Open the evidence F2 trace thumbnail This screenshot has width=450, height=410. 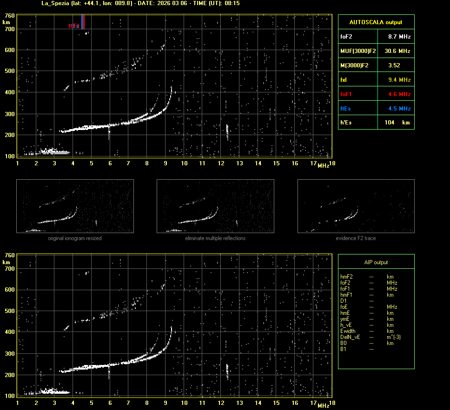click(356, 206)
